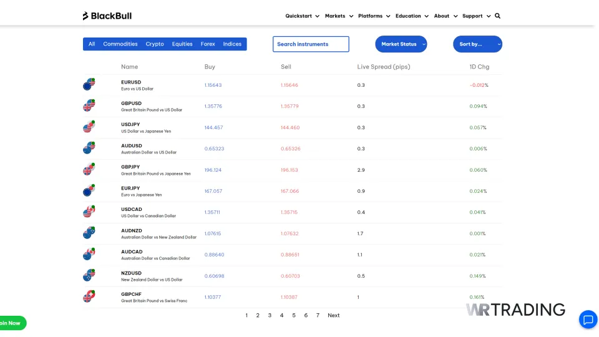Image resolution: width=599 pixels, height=337 pixels.
Task: Filter instruments by Commodities
Action: click(x=120, y=44)
